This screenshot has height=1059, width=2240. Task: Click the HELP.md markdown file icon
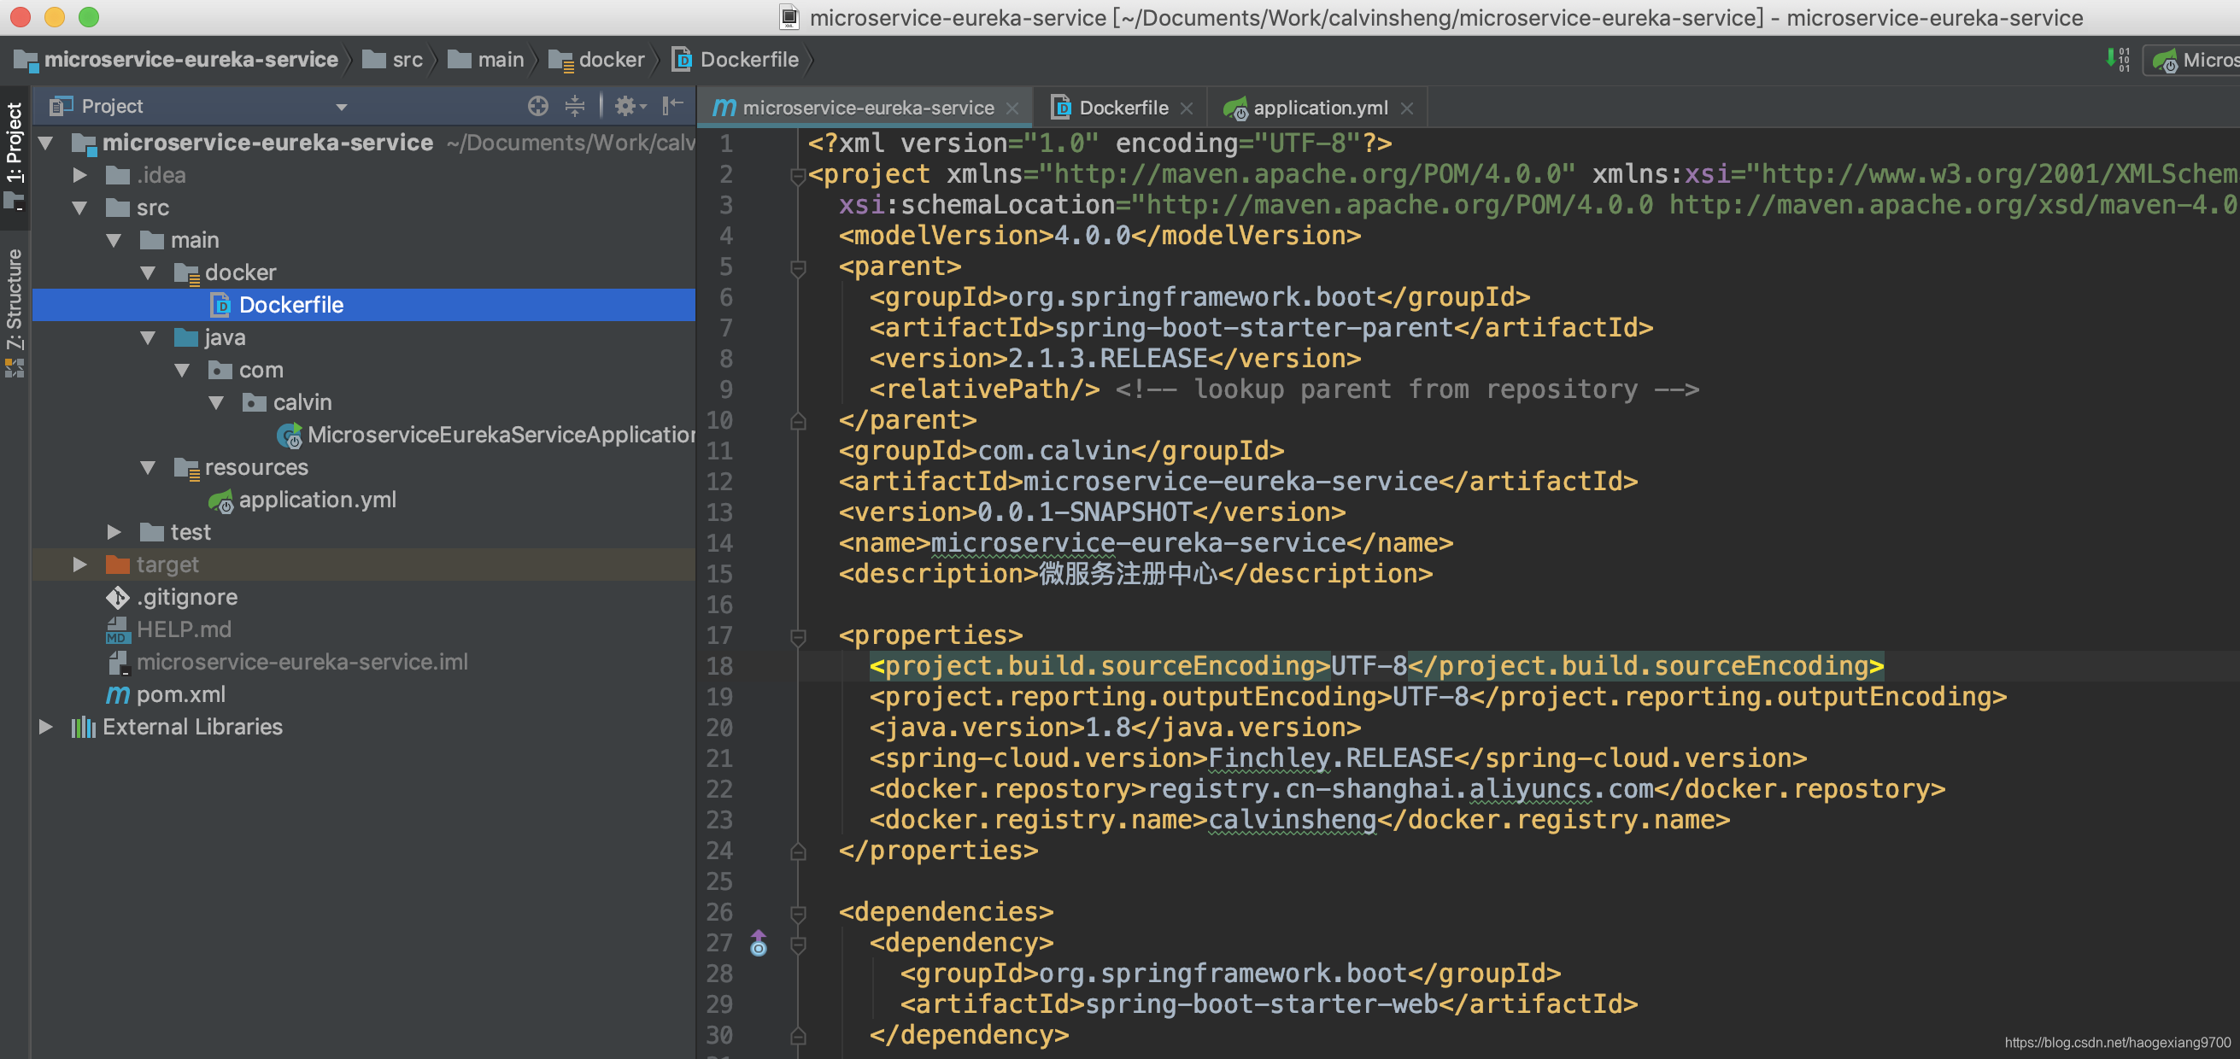pos(117,629)
